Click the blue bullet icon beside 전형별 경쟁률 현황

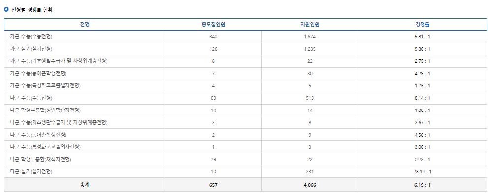(6, 10)
